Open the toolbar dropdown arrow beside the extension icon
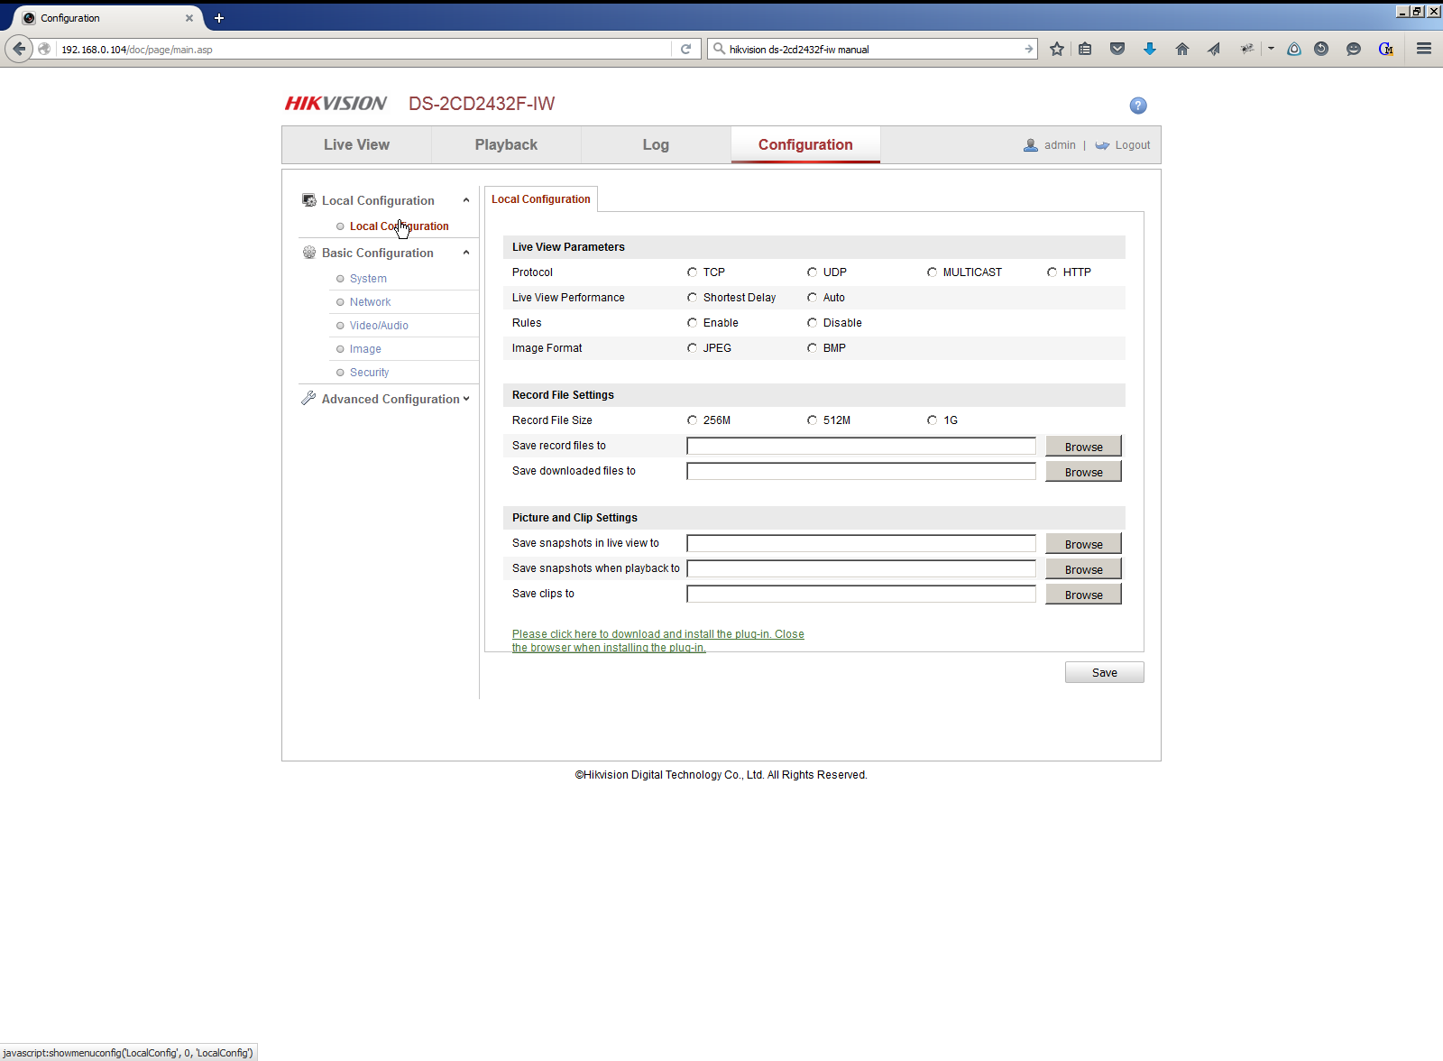Screen dimensions: 1443x1061 pos(1271,49)
